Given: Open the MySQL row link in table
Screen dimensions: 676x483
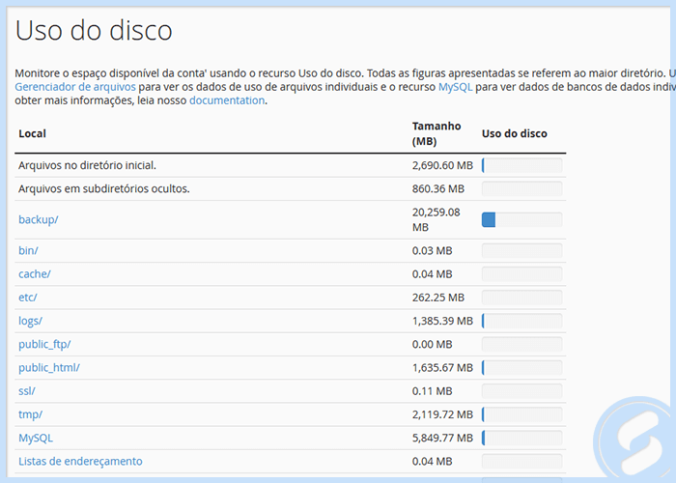Looking at the screenshot, I should click(36, 438).
